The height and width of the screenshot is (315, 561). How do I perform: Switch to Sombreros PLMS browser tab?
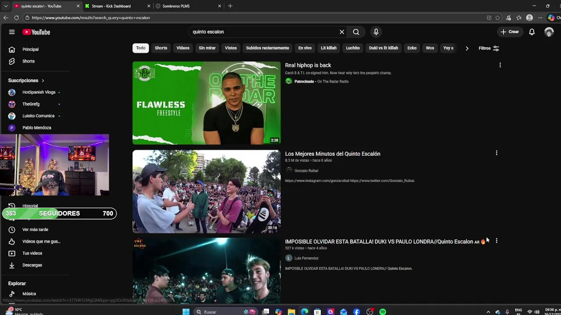pos(188,6)
